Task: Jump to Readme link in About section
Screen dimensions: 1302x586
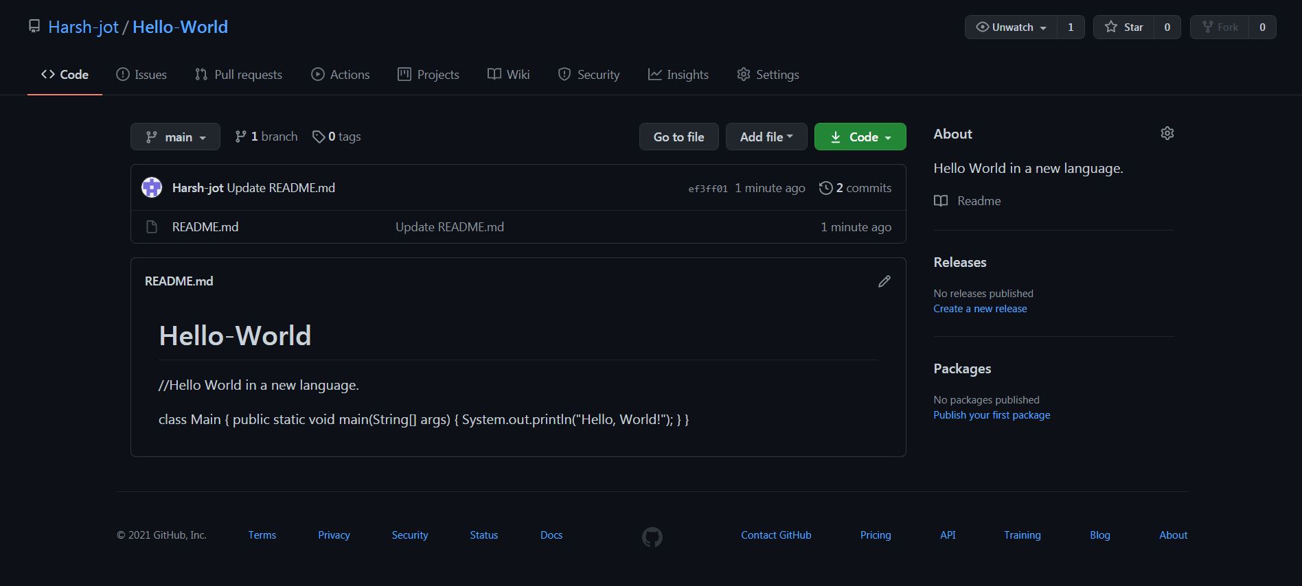Action: click(968, 201)
